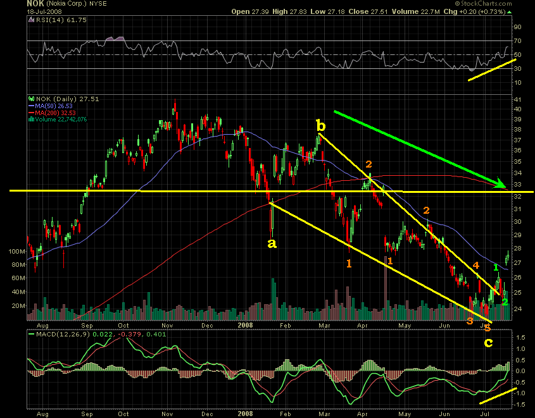Click the RSI(14) legend marker icon

[31, 20]
